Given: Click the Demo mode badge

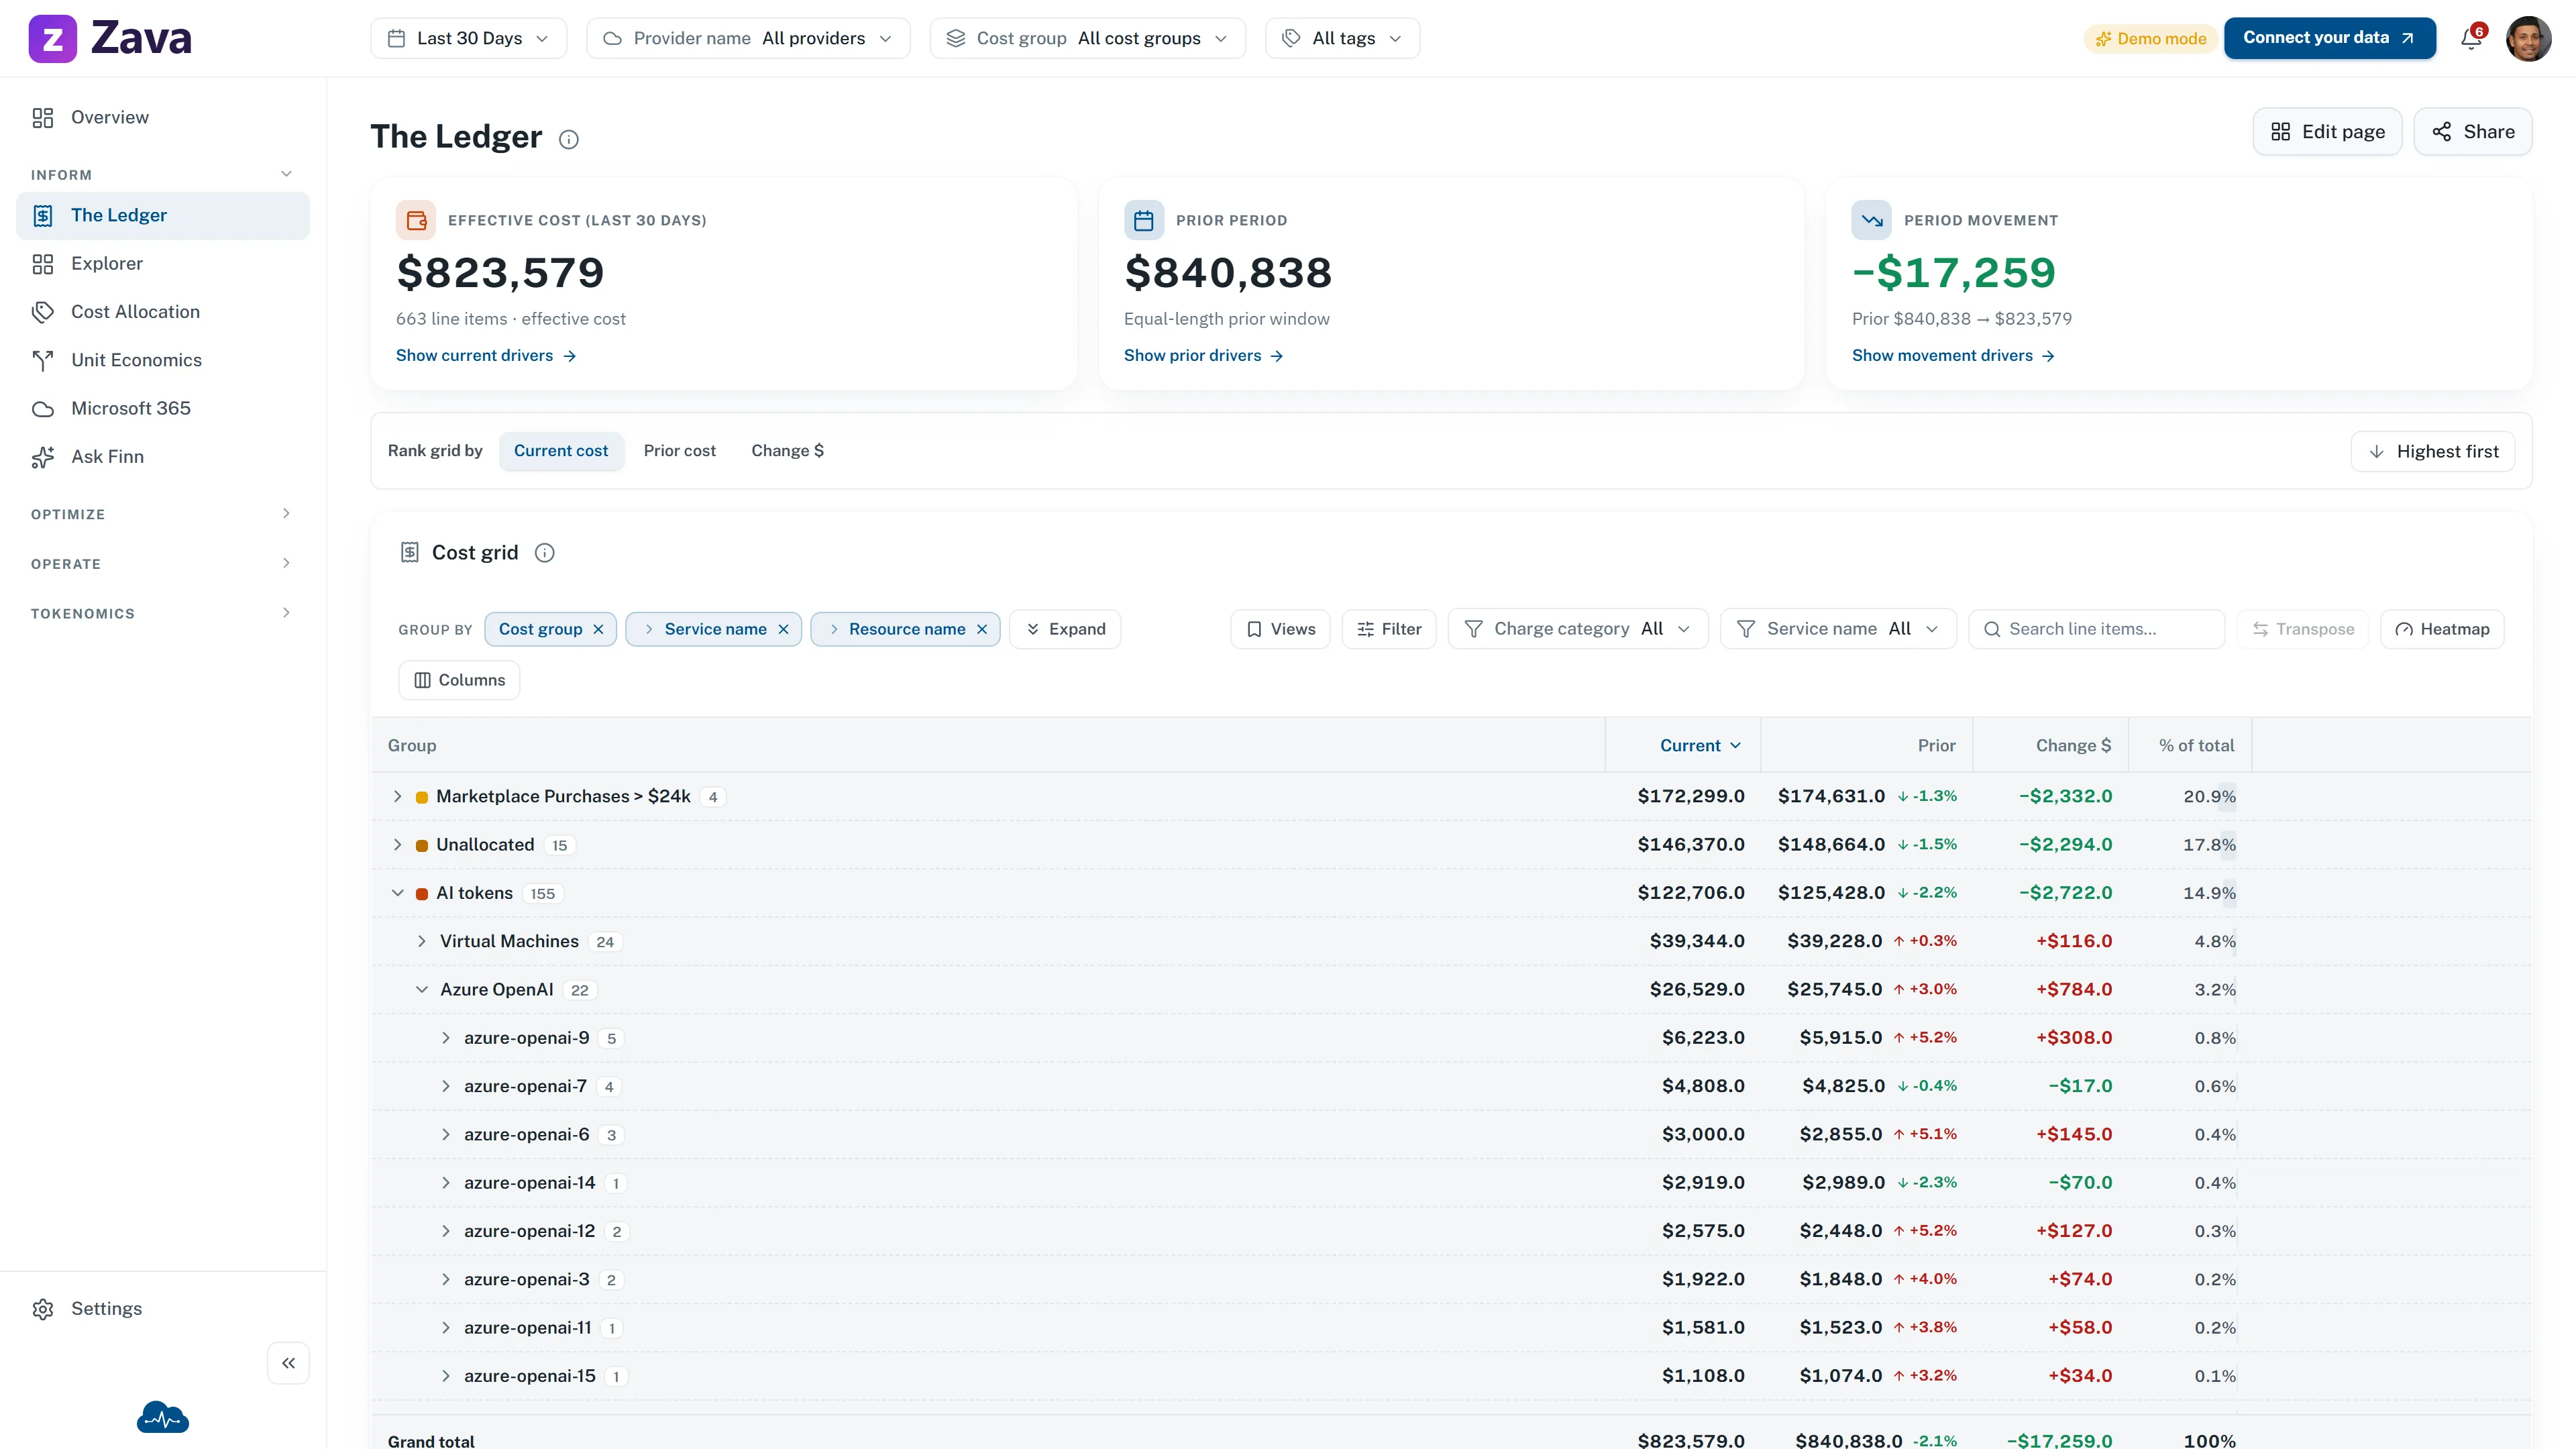Looking at the screenshot, I should click(2151, 39).
